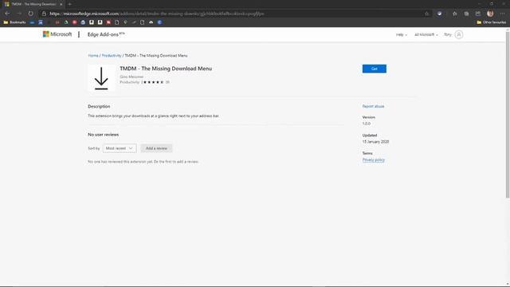This screenshot has height=287, width=510.
Task: Open the Settings and more ellipsis menu
Action: tap(503, 14)
